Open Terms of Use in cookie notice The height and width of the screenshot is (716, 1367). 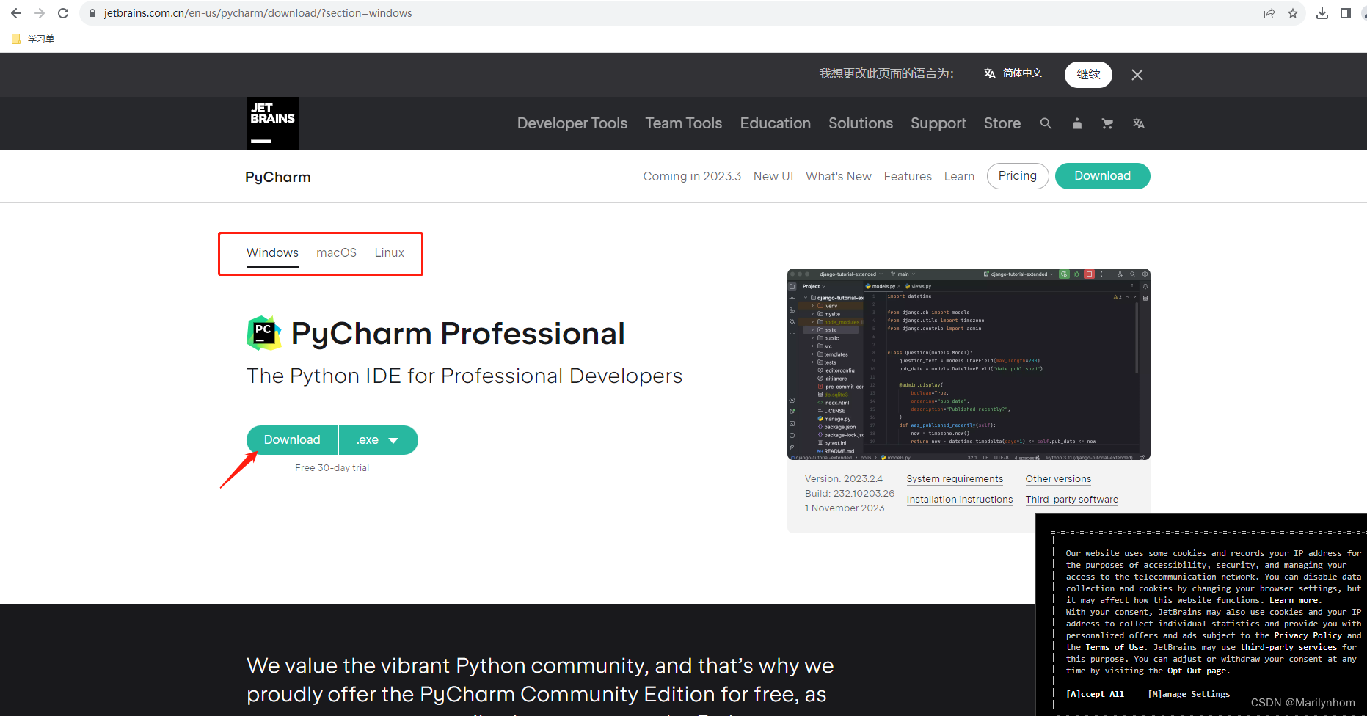pos(1115,647)
